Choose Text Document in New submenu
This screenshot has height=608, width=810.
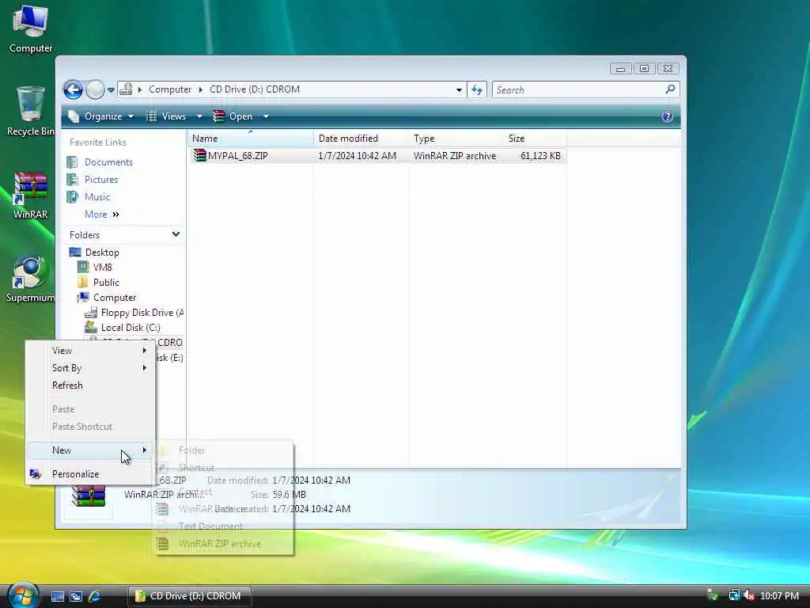click(x=223, y=526)
